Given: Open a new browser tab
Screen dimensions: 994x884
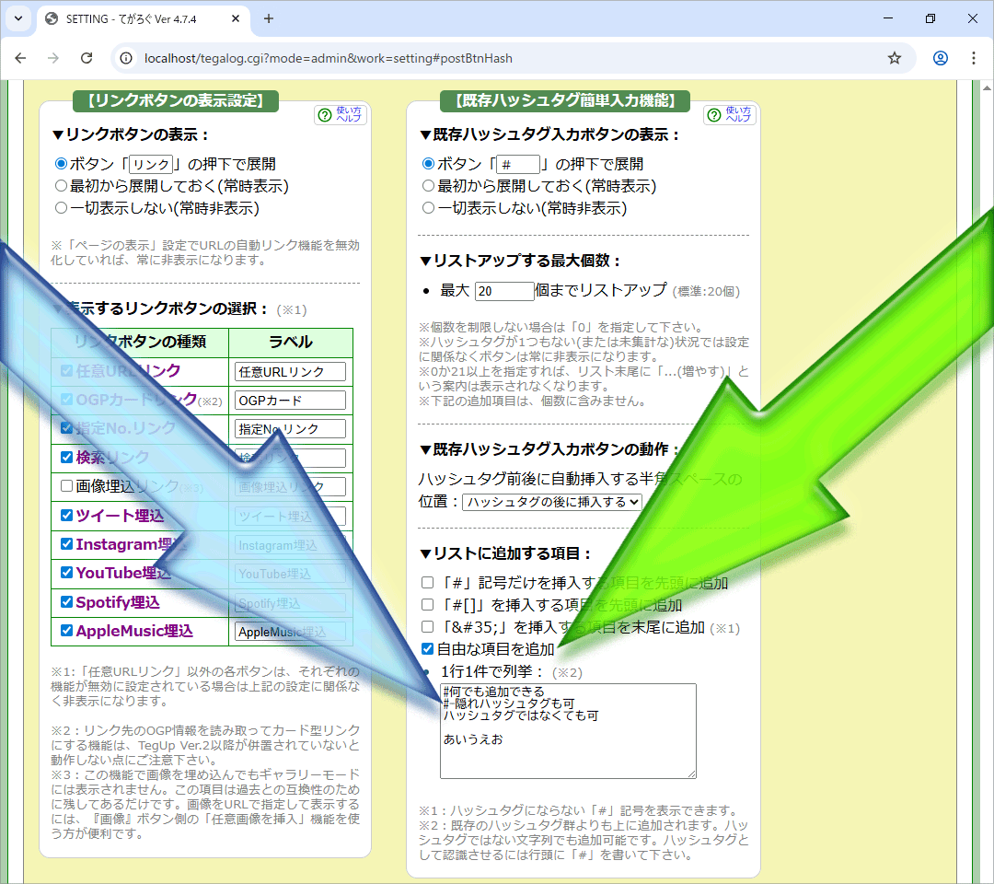Looking at the screenshot, I should pos(269,18).
